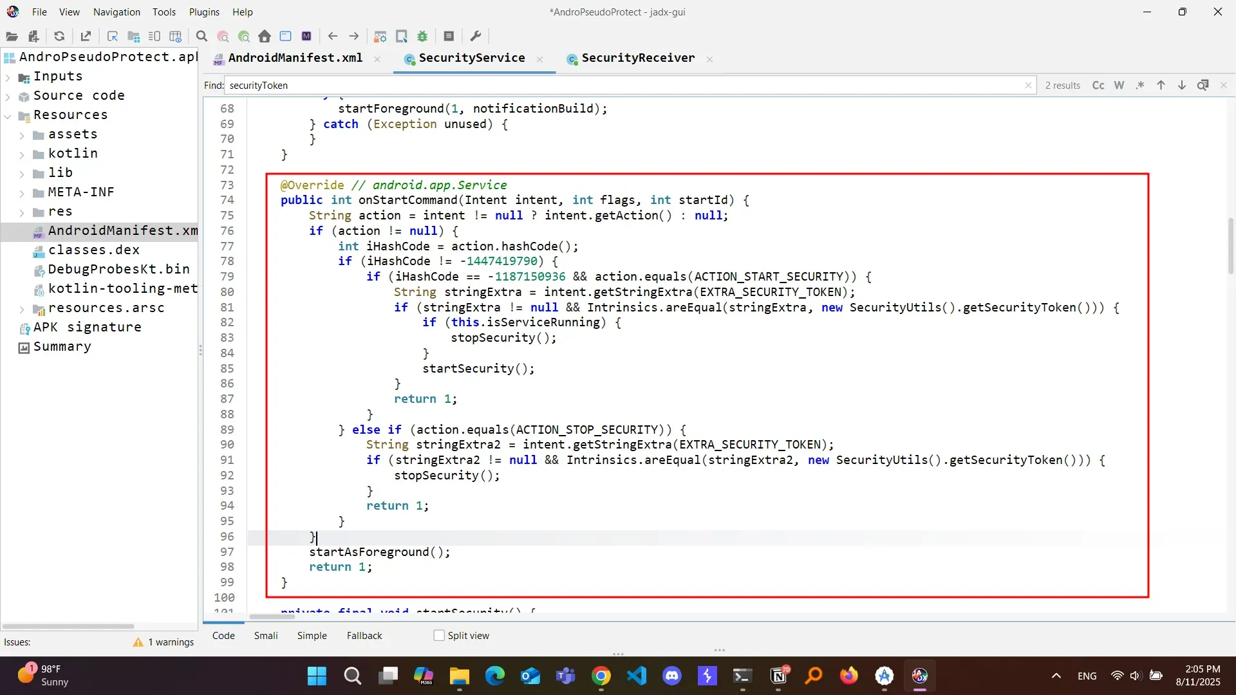The width and height of the screenshot is (1236, 695).
Task: Collapse the Resources tree node
Action: click(x=8, y=116)
